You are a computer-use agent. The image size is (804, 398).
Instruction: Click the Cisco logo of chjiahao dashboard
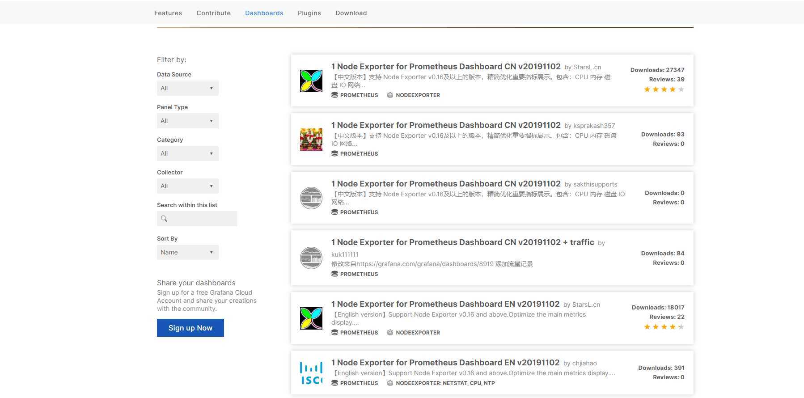pyautogui.click(x=311, y=373)
